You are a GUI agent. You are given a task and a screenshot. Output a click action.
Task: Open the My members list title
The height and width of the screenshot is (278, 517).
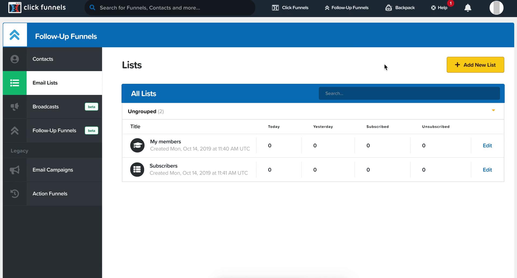pyautogui.click(x=165, y=142)
